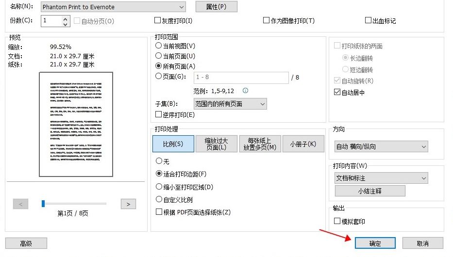Screen dimensions: 453x257
Task: Switch to 缩放过大页面(L) tab
Action: [217, 144]
